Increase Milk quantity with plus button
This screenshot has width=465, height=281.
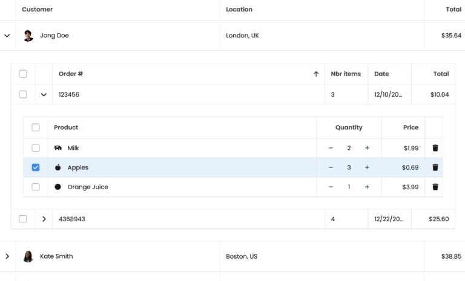click(x=367, y=148)
